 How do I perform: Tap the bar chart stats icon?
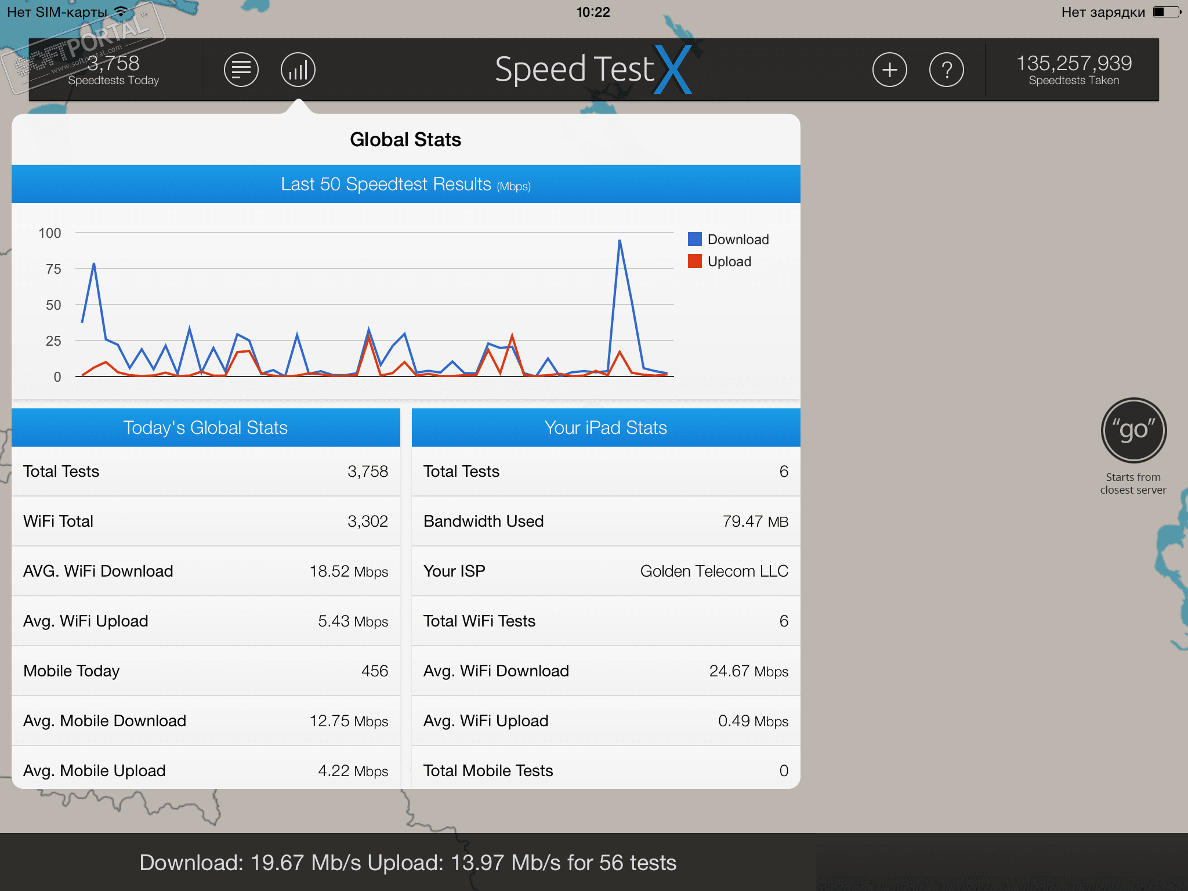(298, 70)
